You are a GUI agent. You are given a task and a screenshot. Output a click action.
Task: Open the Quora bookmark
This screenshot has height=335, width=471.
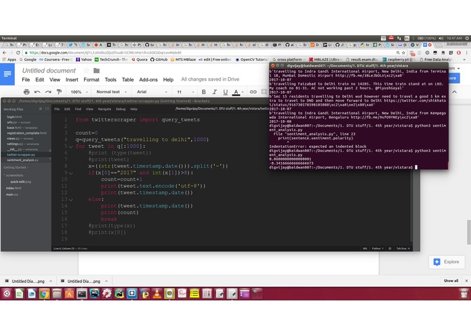click(140, 60)
